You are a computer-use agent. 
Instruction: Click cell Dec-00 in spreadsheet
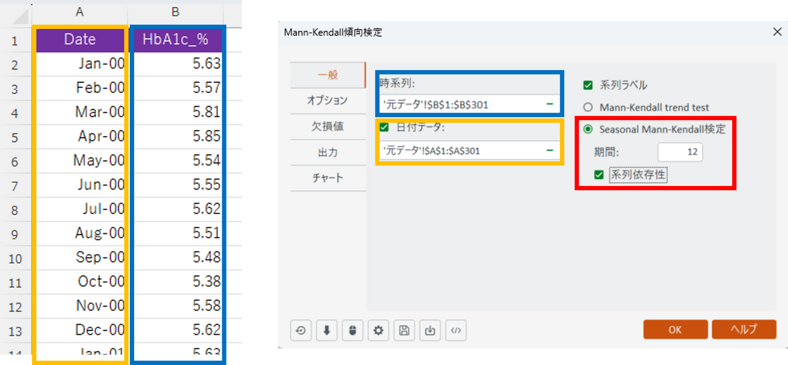coord(80,330)
